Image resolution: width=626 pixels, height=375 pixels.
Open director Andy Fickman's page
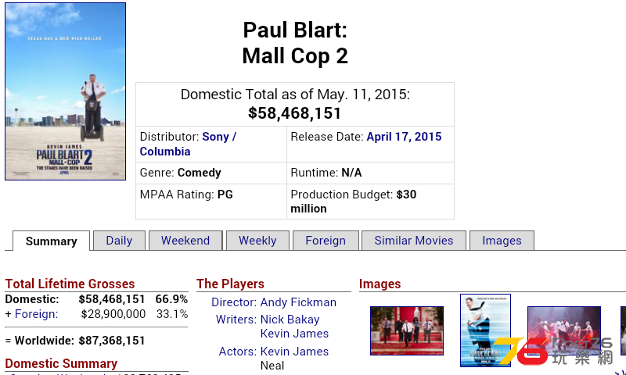298,302
